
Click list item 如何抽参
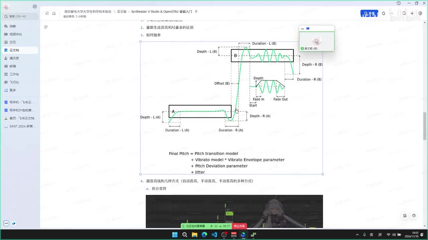coord(153,35)
